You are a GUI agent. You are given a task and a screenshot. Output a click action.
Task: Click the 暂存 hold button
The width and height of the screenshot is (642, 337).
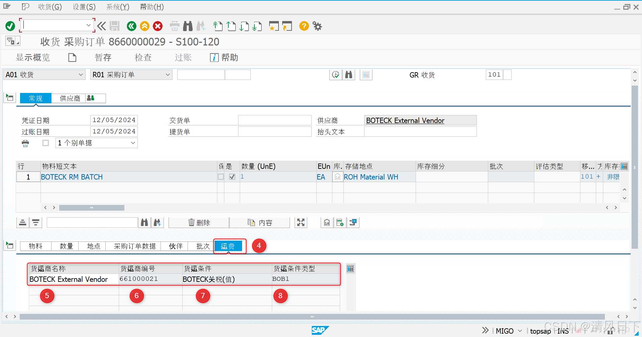103,58
